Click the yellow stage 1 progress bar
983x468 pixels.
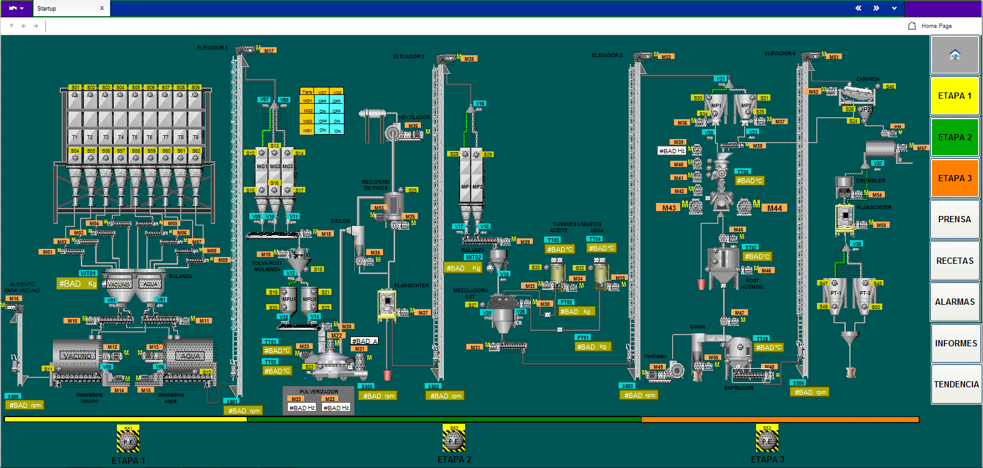tap(126, 420)
